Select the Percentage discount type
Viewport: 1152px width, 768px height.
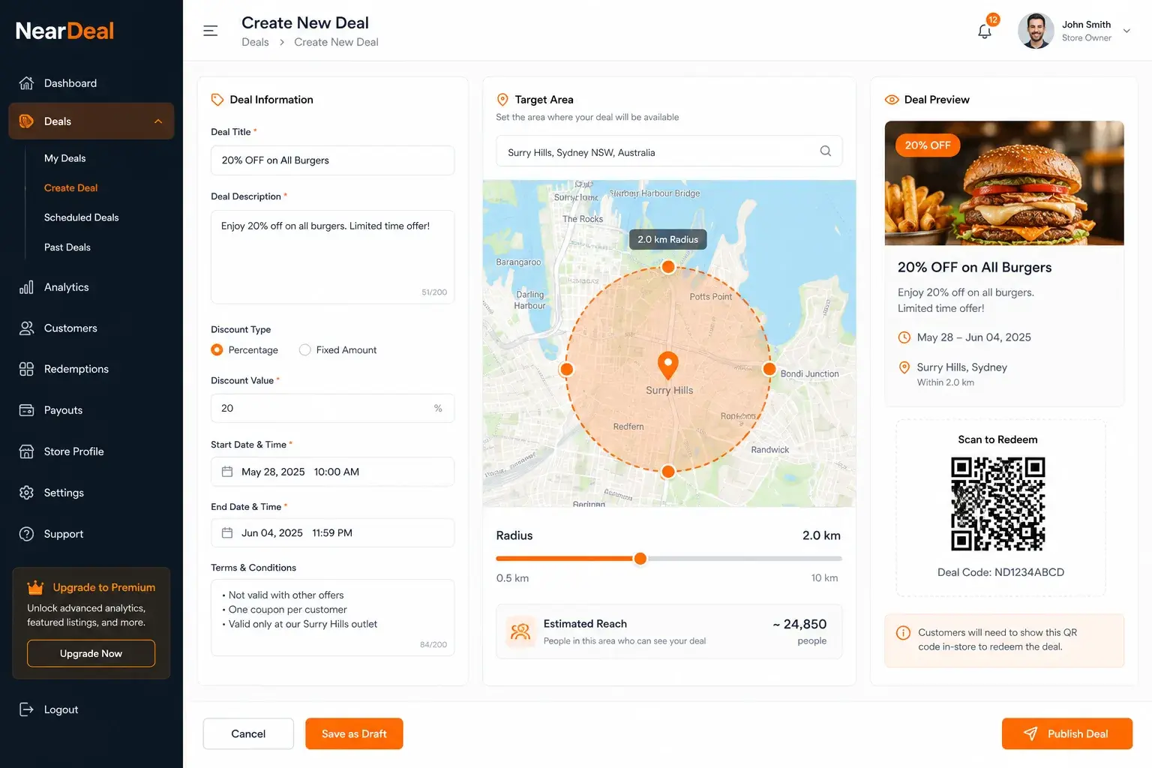point(217,349)
